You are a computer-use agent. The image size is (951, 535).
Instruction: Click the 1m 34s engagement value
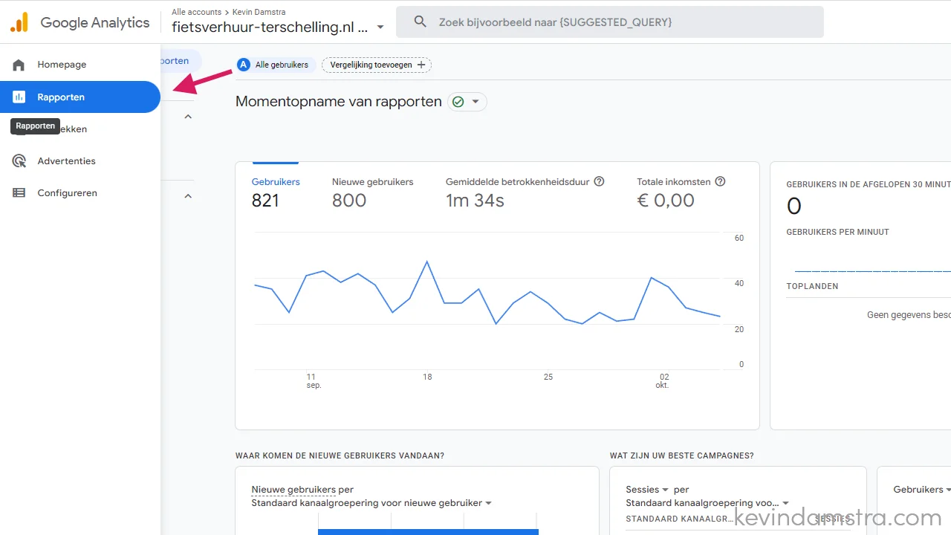coord(475,200)
